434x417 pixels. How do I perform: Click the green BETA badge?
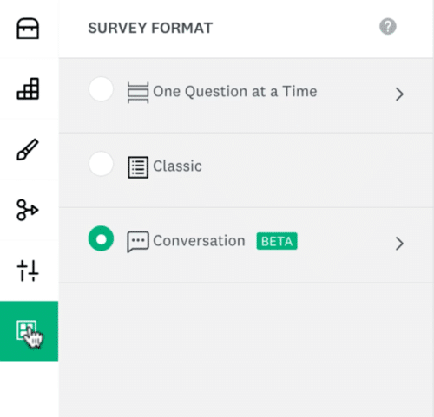pos(277,241)
